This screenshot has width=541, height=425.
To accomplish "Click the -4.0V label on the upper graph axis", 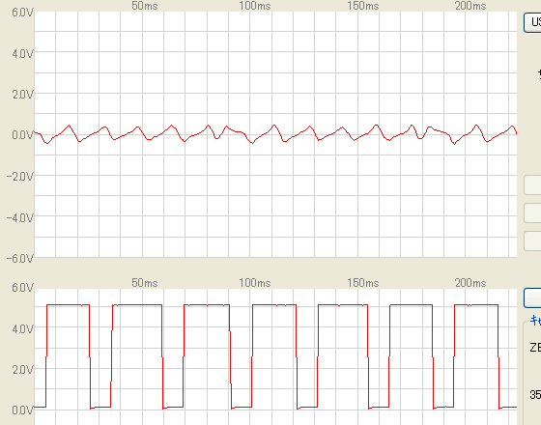I will 19,217.
